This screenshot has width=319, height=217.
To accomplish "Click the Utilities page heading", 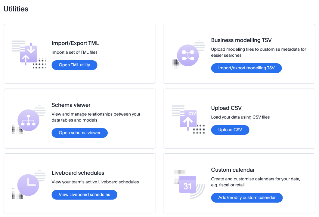I will point(16,9).
